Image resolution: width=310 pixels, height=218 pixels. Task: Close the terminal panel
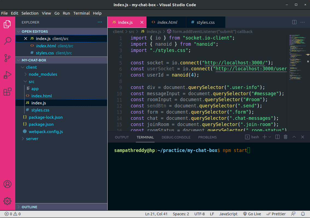(303, 137)
